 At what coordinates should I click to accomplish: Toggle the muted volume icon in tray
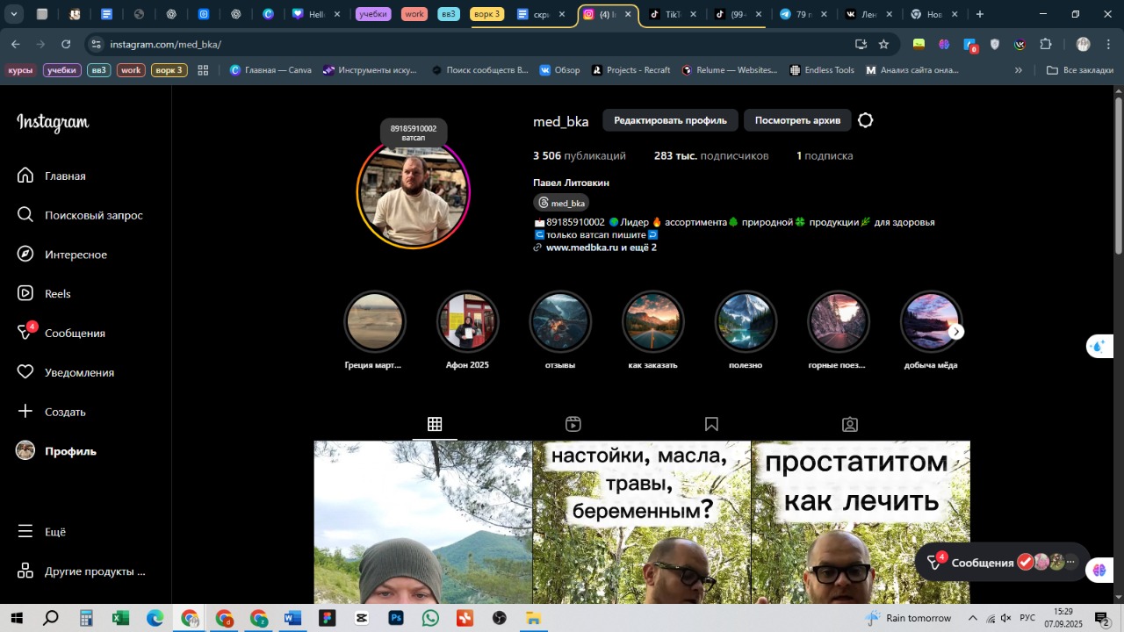pos(1006,618)
